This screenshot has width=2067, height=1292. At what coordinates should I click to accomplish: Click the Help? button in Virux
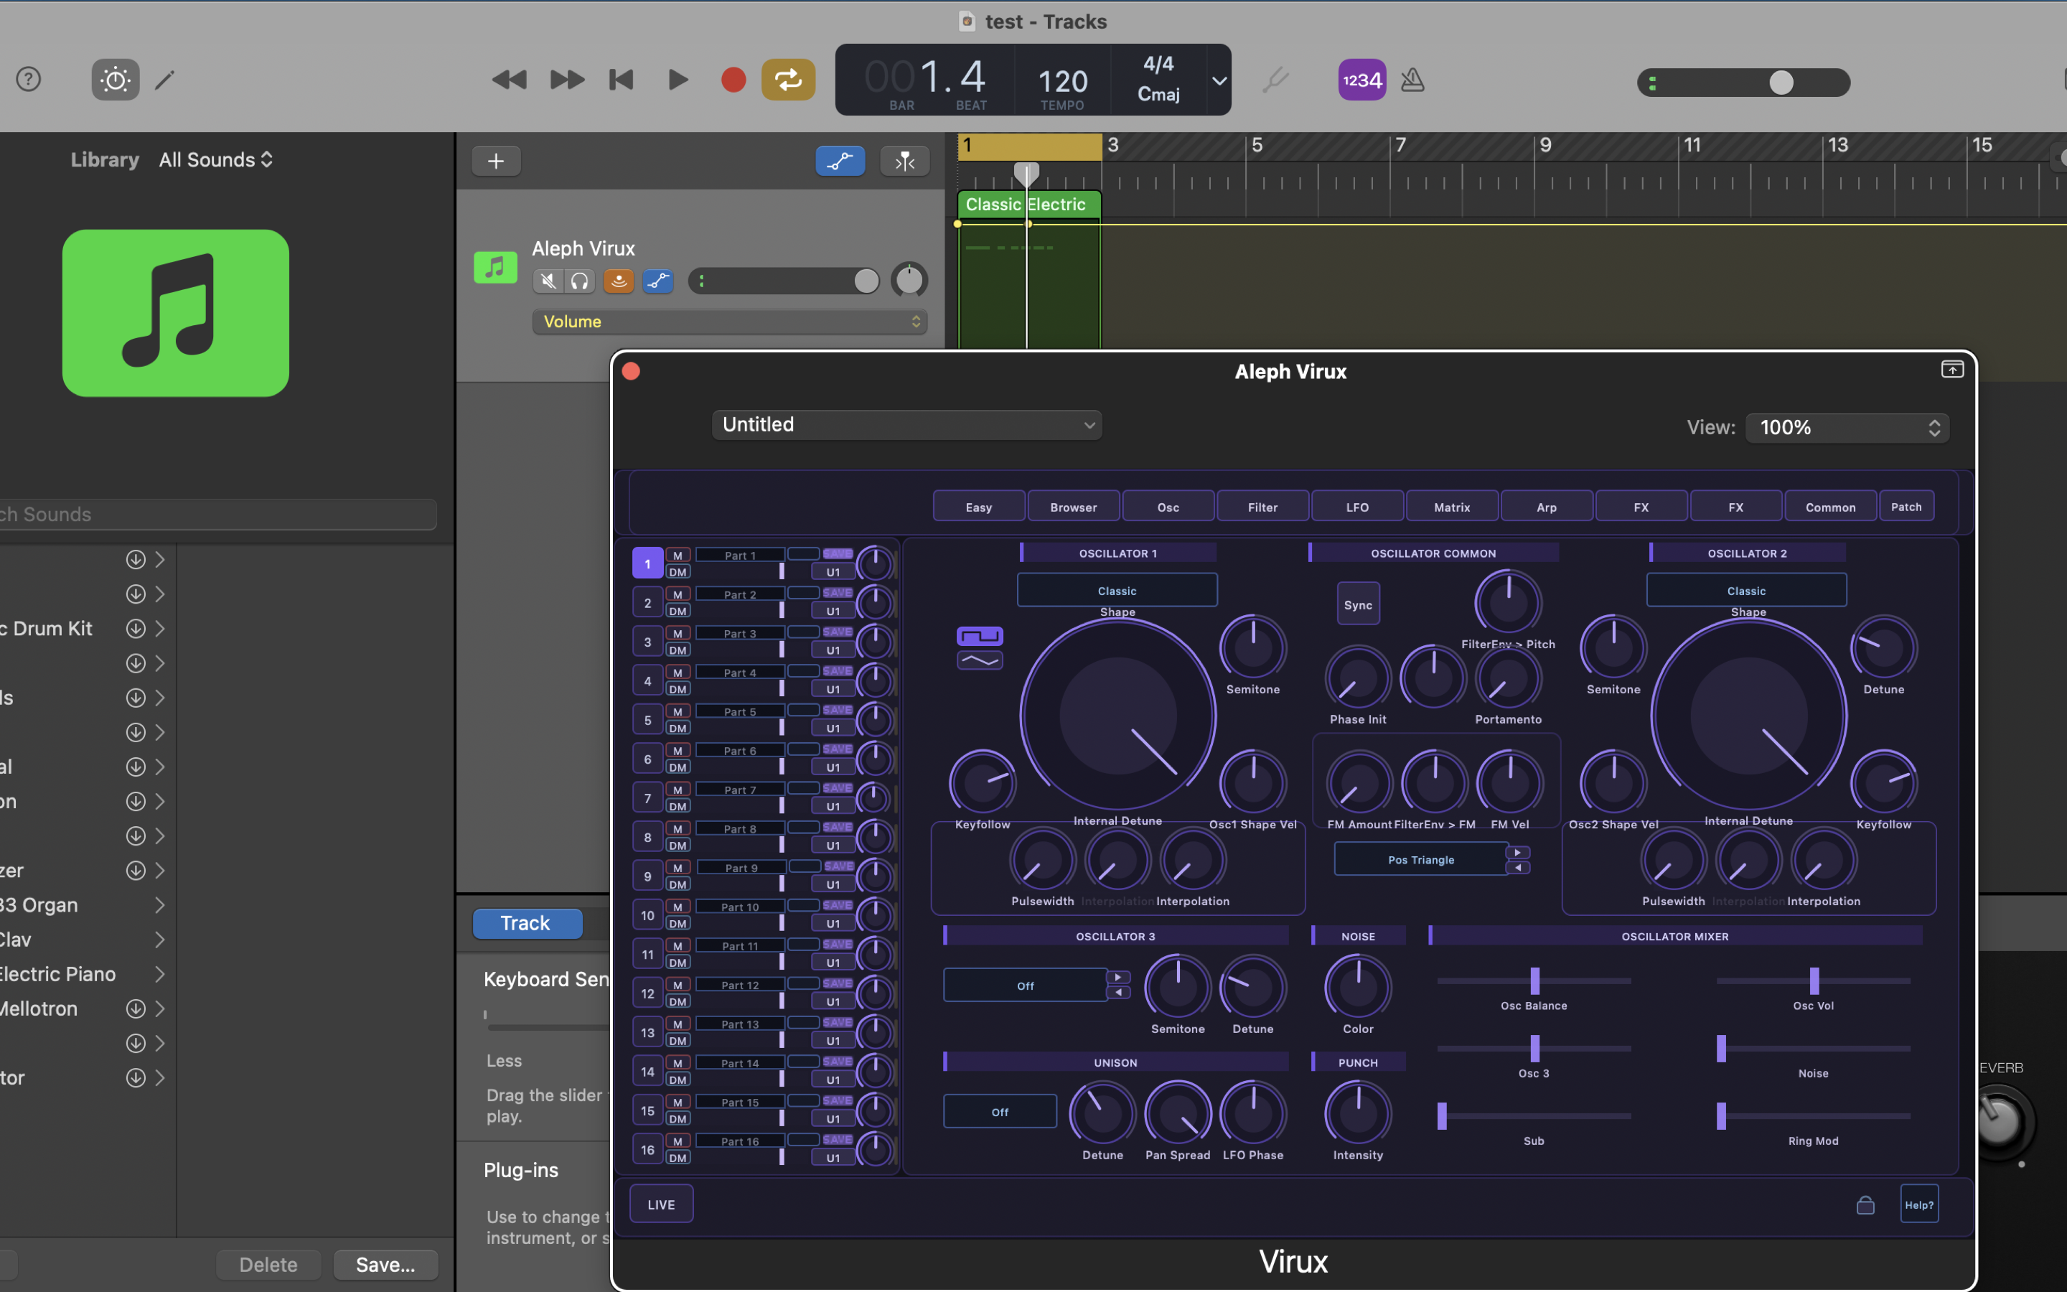click(x=1919, y=1204)
